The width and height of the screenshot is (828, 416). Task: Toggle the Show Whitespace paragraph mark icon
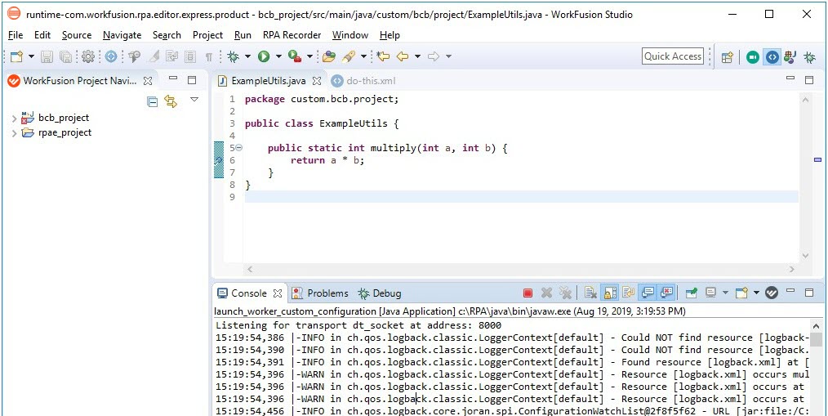tap(208, 56)
